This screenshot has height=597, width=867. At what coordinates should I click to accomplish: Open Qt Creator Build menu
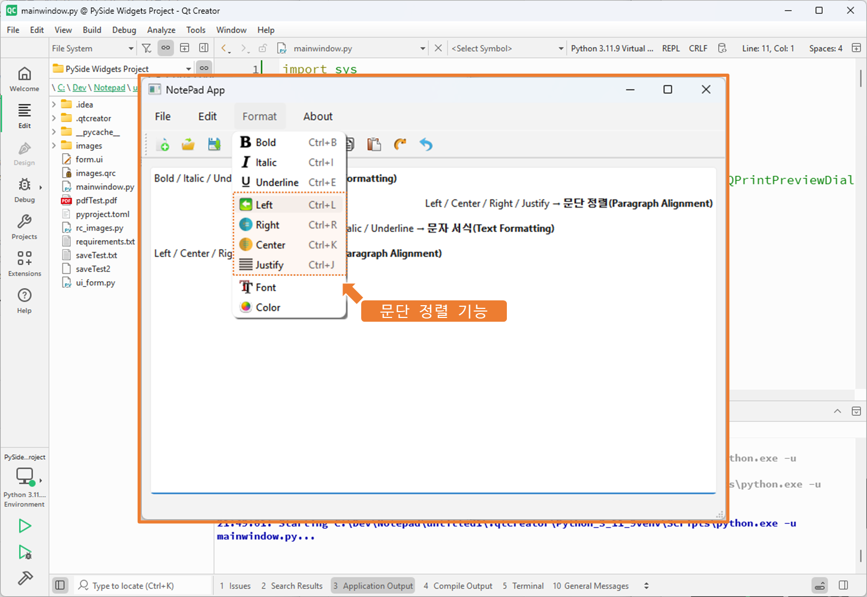92,30
